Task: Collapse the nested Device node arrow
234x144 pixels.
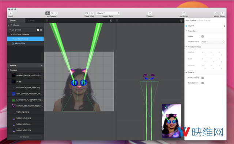Action: pyautogui.click(x=10, y=30)
